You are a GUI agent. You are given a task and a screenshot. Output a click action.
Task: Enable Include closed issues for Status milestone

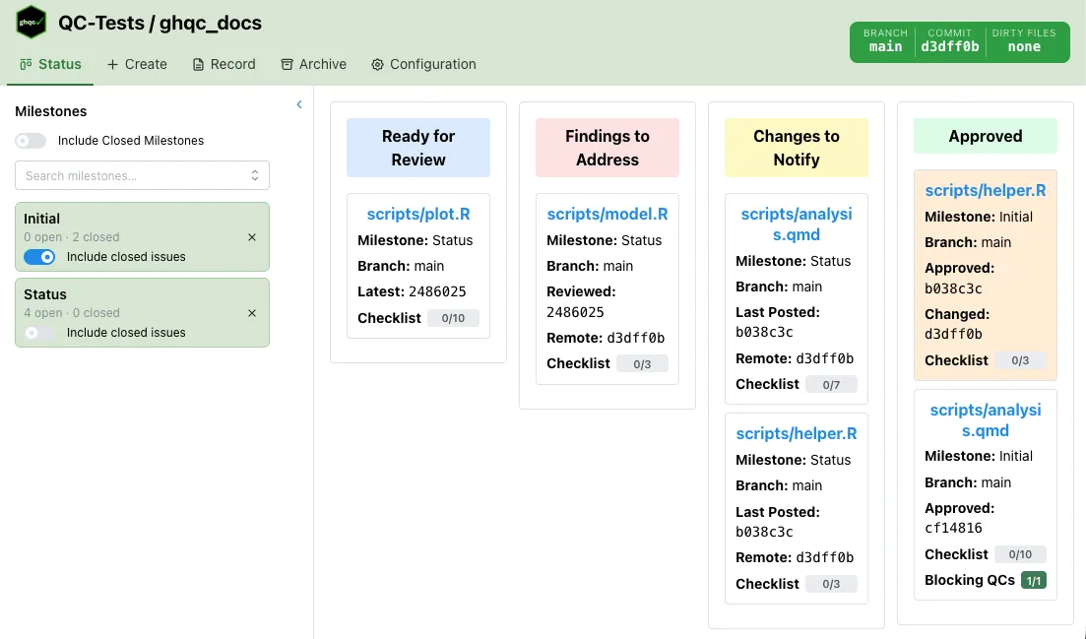tap(39, 333)
